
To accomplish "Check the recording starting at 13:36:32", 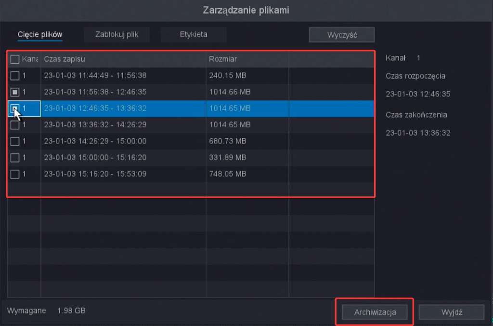I will click(x=14, y=125).
